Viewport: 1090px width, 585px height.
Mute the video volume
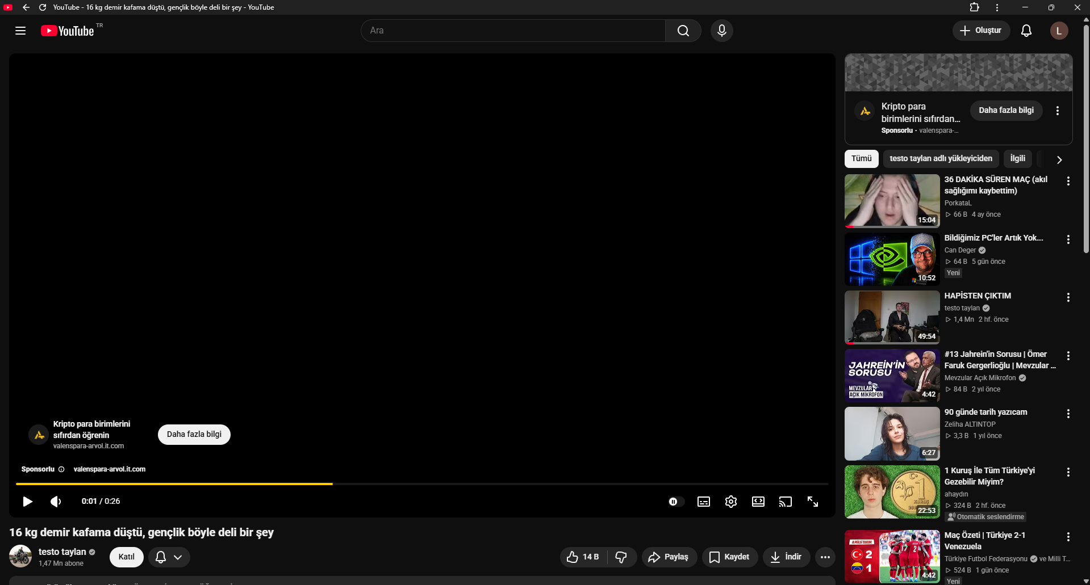click(56, 501)
